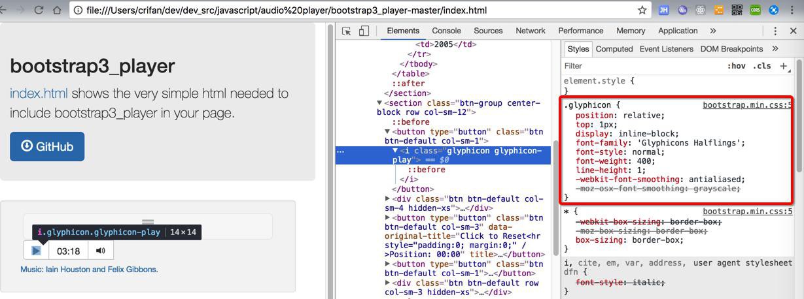Play audio with the player's play button
The image size is (804, 299).
tap(36, 250)
